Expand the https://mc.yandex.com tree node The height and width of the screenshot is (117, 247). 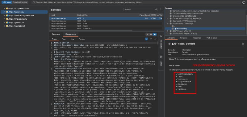click(x=4, y=9)
